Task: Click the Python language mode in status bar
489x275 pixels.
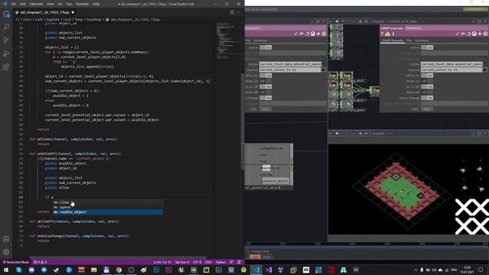Action: [221, 262]
